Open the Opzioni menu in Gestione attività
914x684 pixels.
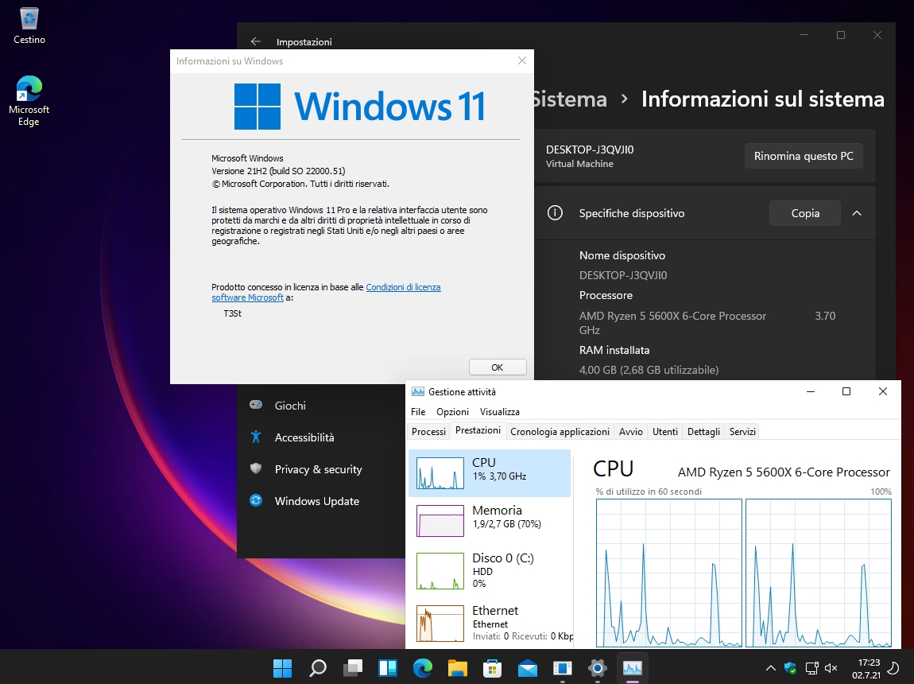452,412
